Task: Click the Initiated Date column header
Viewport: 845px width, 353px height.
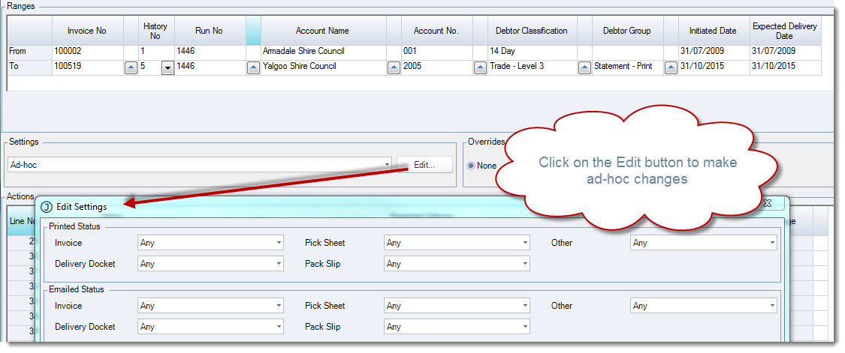Action: [713, 31]
